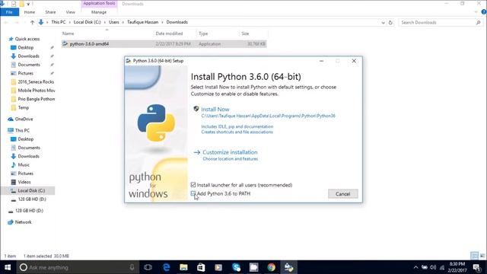Open Music under This PC
The width and height of the screenshot is (487, 274).
pyautogui.click(x=24, y=164)
